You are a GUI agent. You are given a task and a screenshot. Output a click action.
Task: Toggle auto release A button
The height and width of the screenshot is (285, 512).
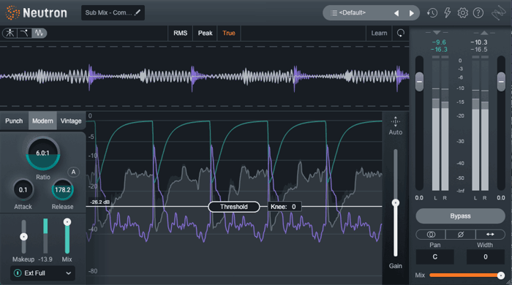(73, 172)
